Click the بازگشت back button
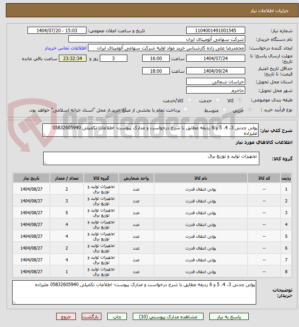Image resolution: width=299 pixels, height=327 pixels. pyautogui.click(x=91, y=316)
